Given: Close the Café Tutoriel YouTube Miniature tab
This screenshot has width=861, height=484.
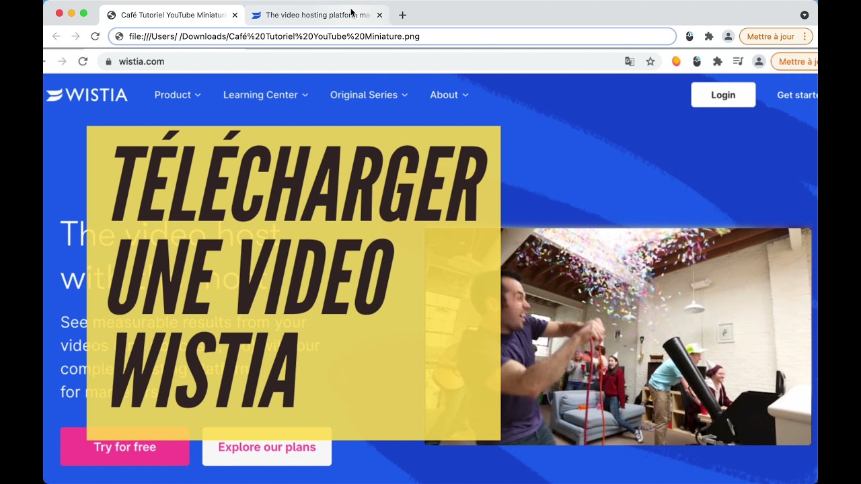Looking at the screenshot, I should coord(235,15).
